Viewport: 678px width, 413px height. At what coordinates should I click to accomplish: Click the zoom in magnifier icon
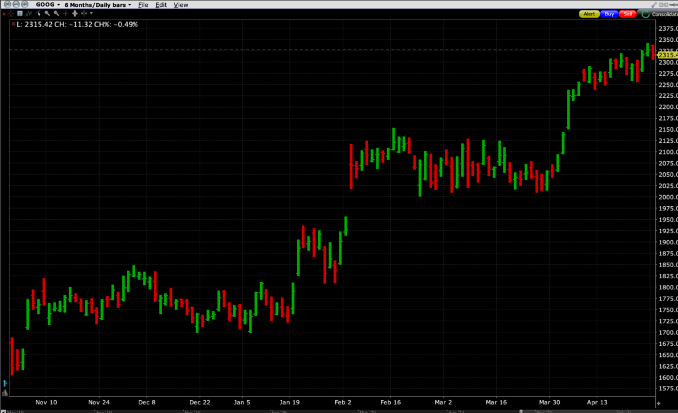tap(47, 14)
